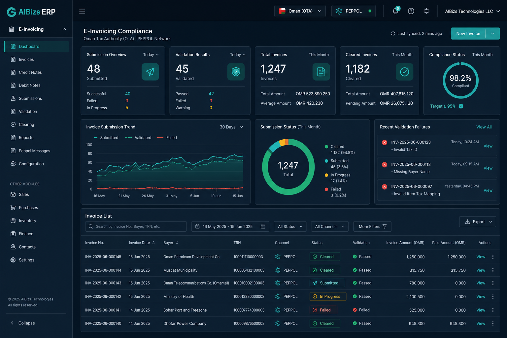507x338 pixels.
Task: Open the Oman (OTA) country dropdown
Action: click(x=300, y=11)
